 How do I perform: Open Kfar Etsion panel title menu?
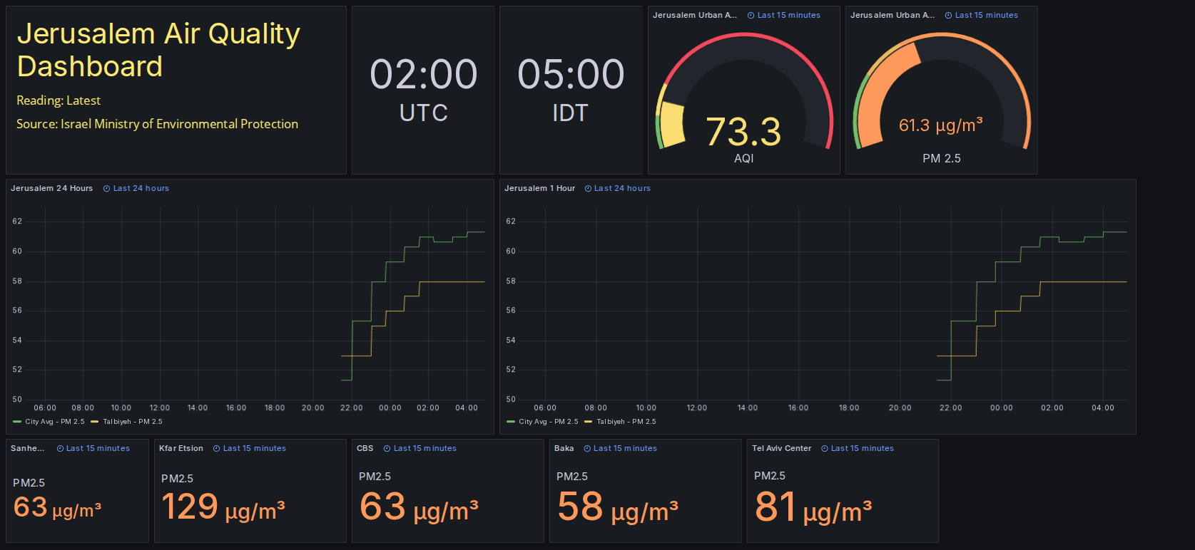pos(181,449)
